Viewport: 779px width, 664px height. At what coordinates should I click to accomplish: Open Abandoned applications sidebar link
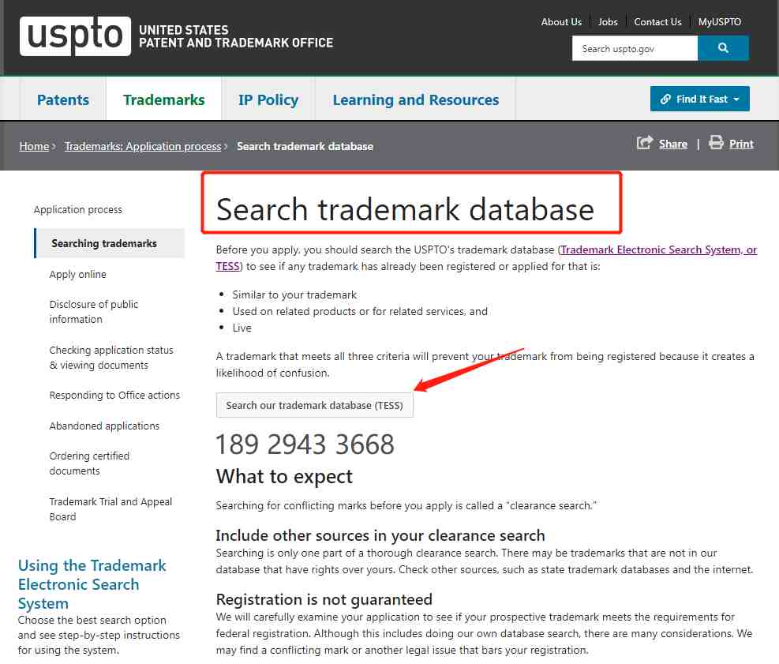pyautogui.click(x=104, y=426)
